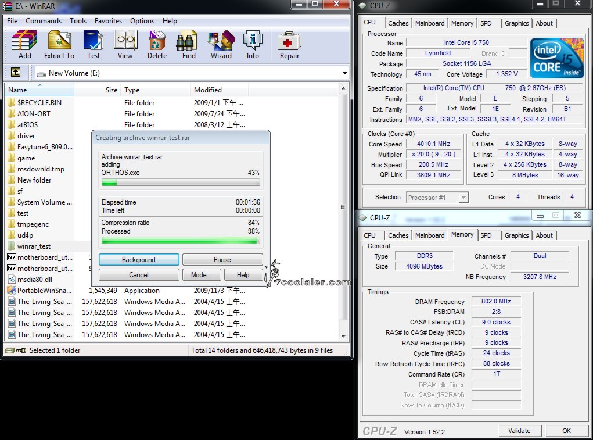Click the Selected 1 folder status text

[55, 350]
